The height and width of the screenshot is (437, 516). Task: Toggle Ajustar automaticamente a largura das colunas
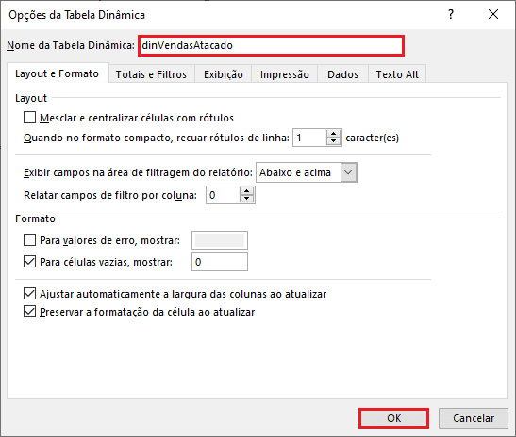29,294
